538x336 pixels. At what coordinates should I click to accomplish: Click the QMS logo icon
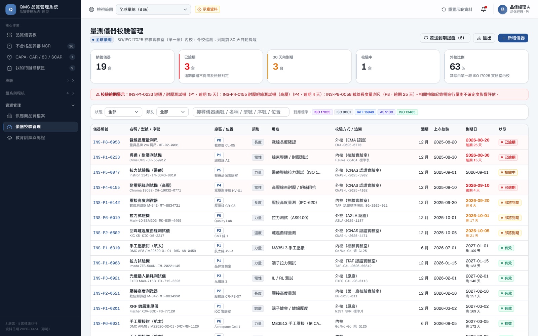(11, 9)
